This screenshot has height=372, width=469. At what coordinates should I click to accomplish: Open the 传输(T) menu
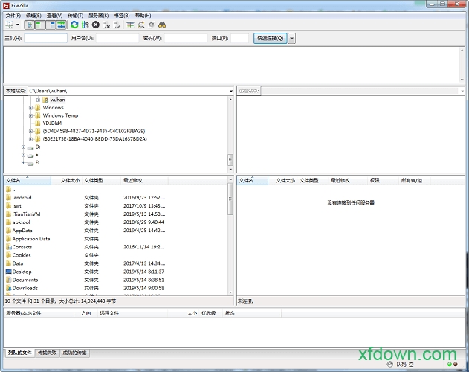pos(75,16)
